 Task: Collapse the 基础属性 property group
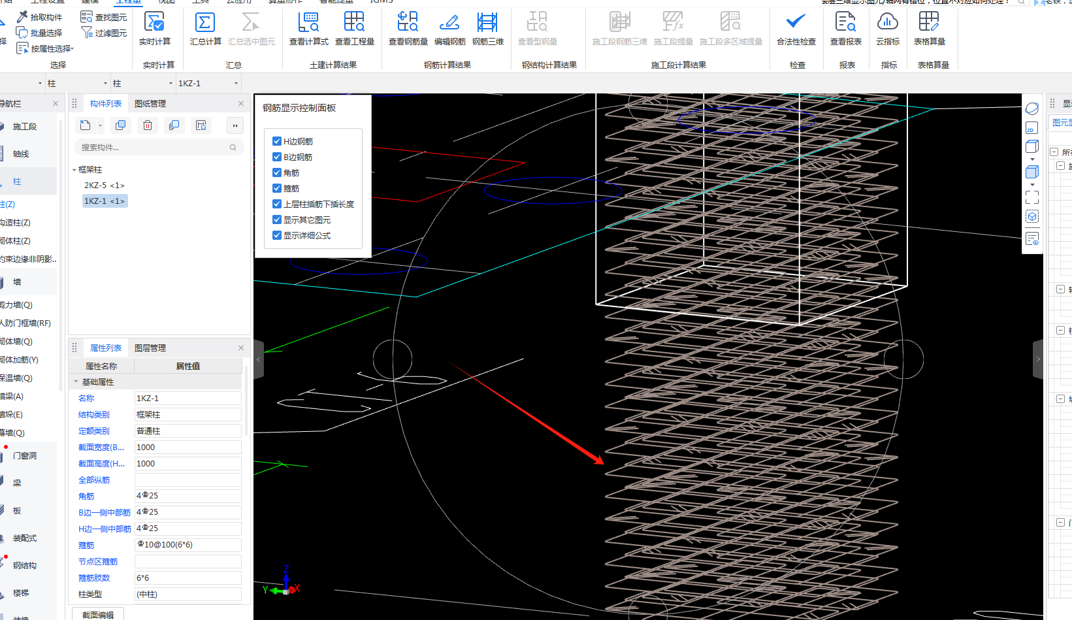76,382
